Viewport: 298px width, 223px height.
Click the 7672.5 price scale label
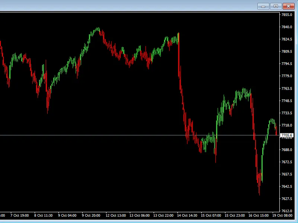(x=286, y=162)
